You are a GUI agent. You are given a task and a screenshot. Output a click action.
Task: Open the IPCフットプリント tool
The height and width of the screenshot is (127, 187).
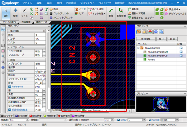tap(61, 18)
